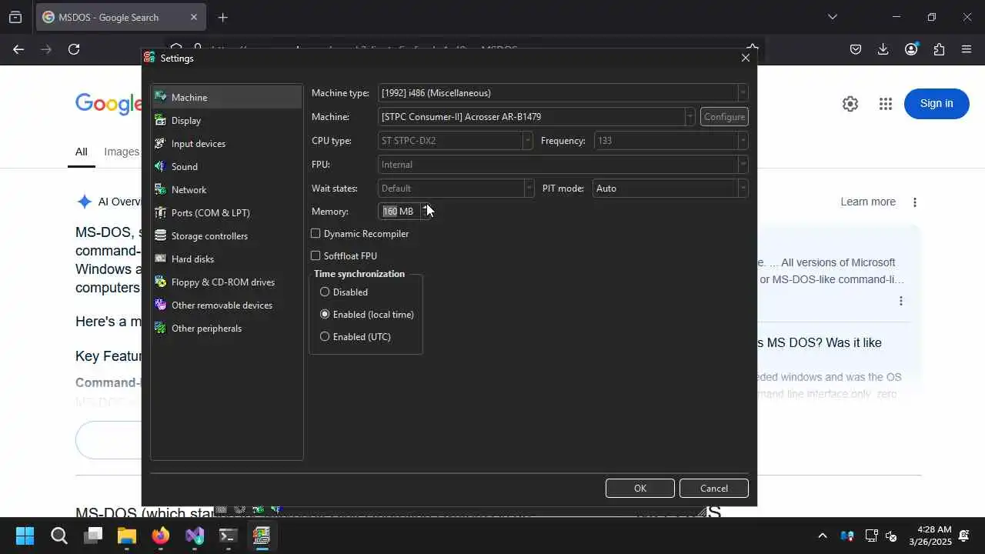Open the Google apps grid icon
Viewport: 985px width, 554px height.
tap(886, 104)
